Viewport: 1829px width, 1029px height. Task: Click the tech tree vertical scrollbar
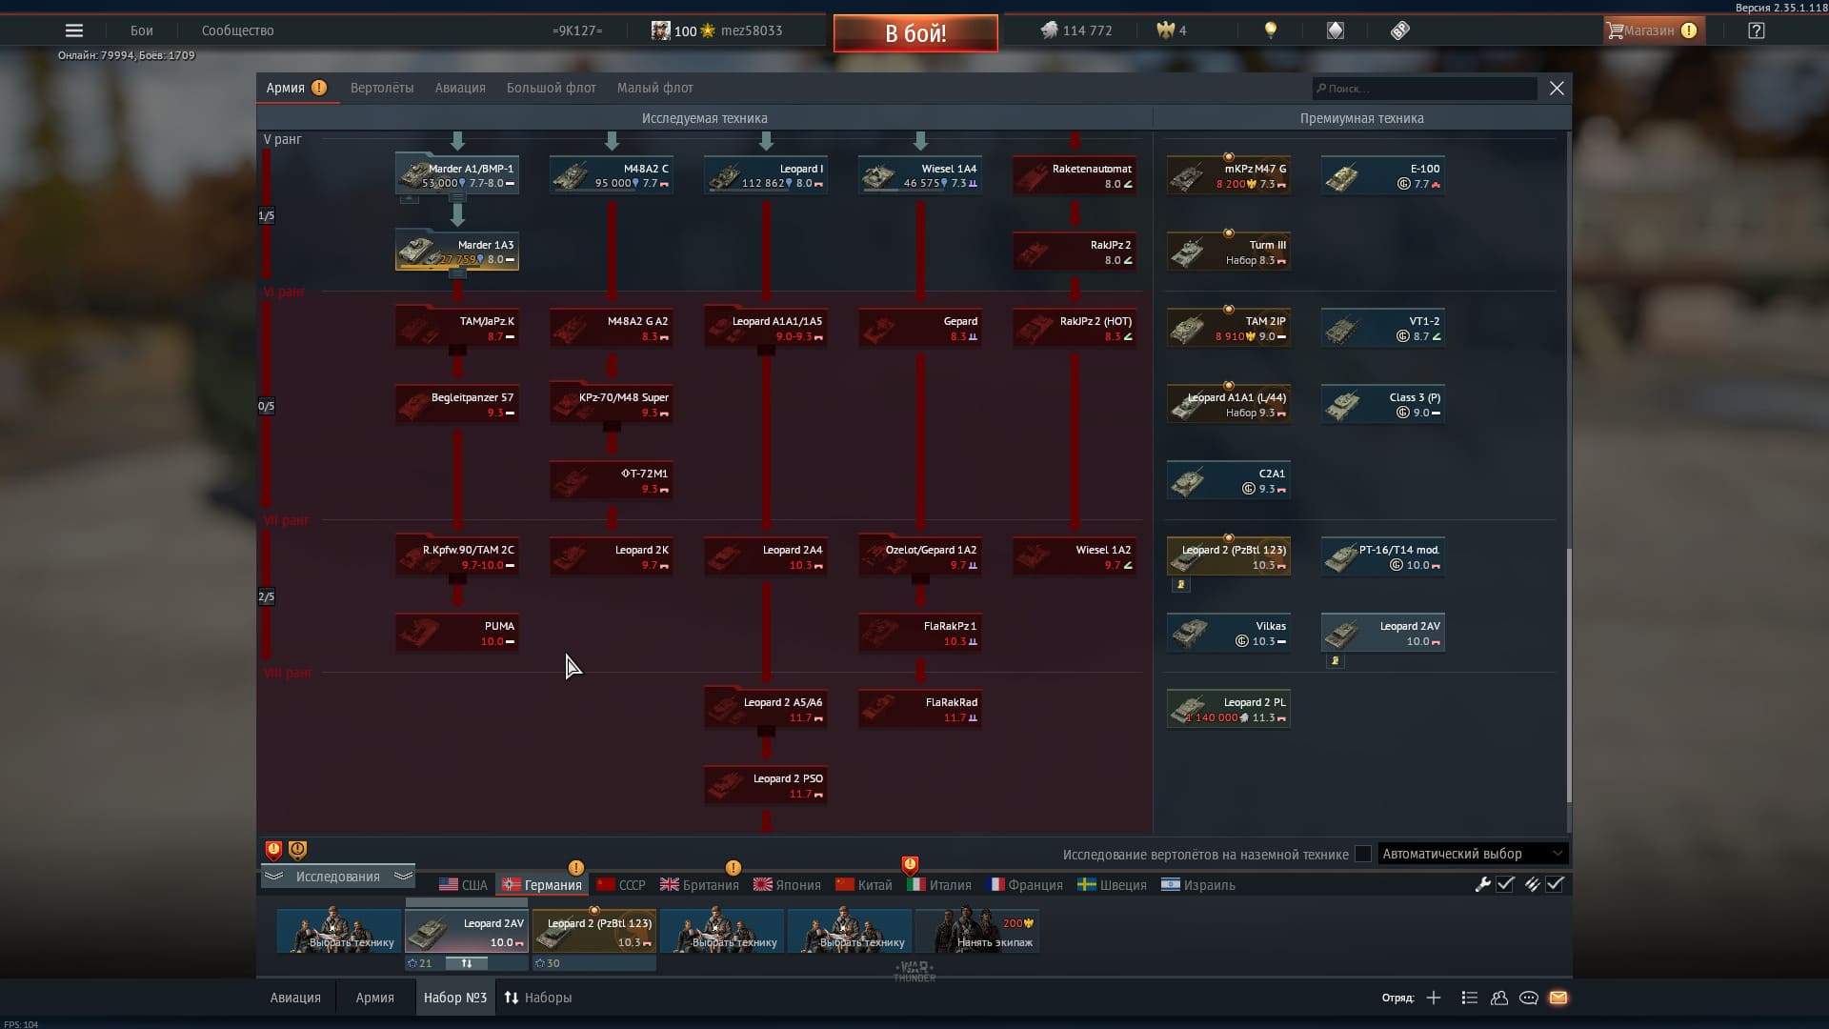click(x=1568, y=676)
